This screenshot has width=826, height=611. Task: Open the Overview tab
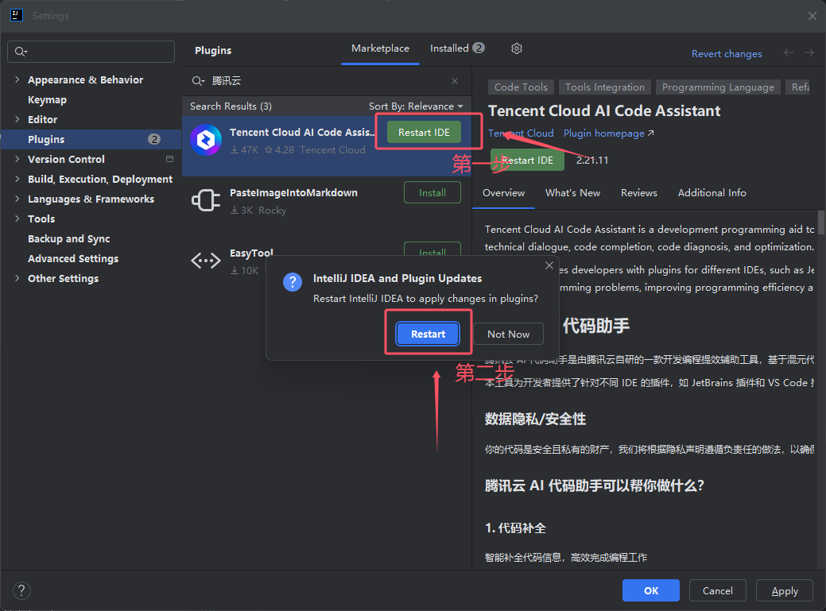[x=503, y=193]
